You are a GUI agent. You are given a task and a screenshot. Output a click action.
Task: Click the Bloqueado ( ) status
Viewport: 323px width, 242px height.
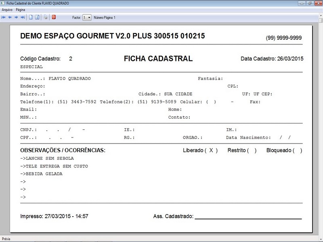(x=284, y=150)
